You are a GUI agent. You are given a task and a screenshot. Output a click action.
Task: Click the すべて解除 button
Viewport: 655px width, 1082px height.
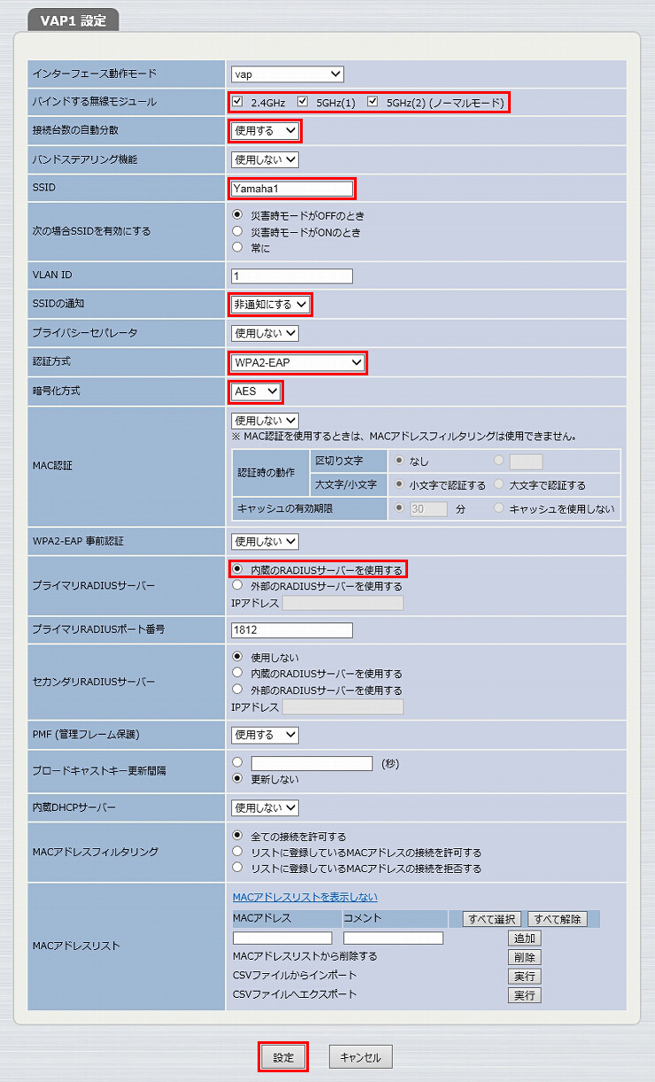[558, 919]
